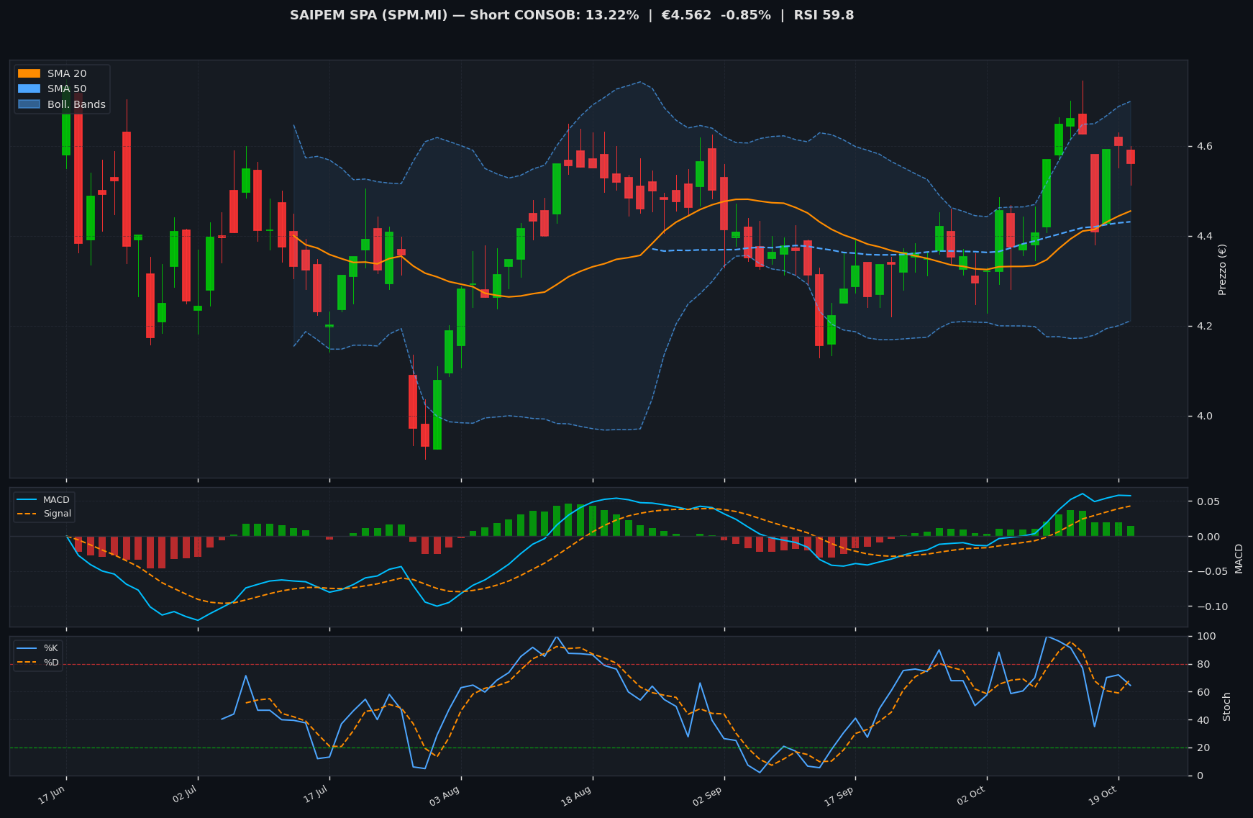The width and height of the screenshot is (1253, 818).
Task: Click the "02 Sep" date label
Action: point(708,796)
